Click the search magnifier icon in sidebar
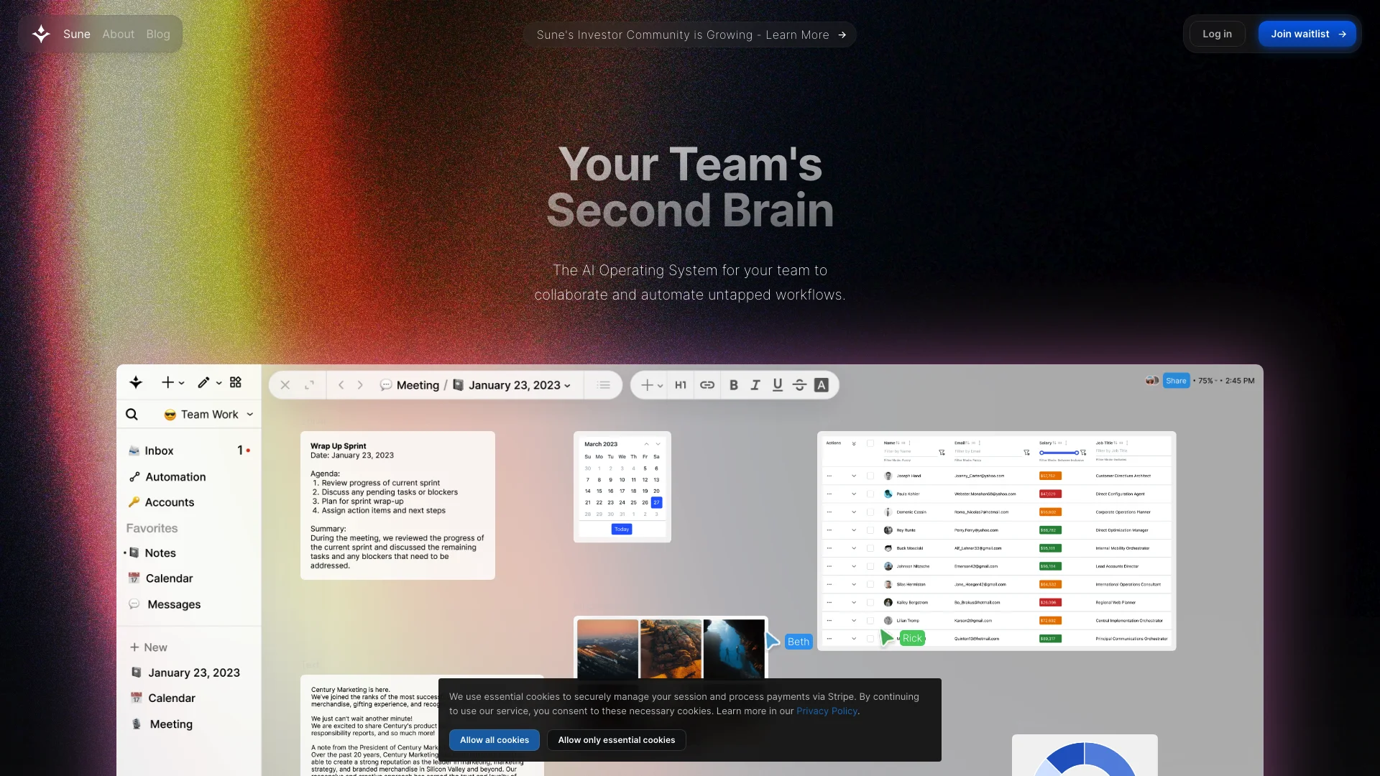1380x776 pixels. [132, 415]
